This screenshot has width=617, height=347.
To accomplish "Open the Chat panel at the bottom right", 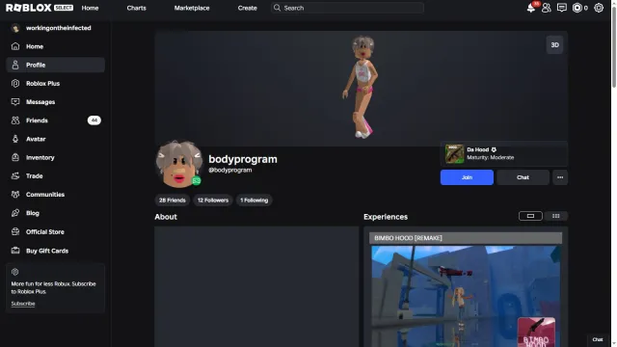I will pyautogui.click(x=598, y=339).
